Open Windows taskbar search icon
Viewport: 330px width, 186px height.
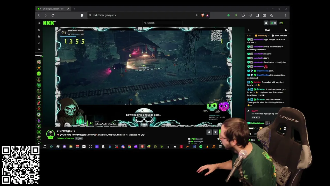(45, 147)
